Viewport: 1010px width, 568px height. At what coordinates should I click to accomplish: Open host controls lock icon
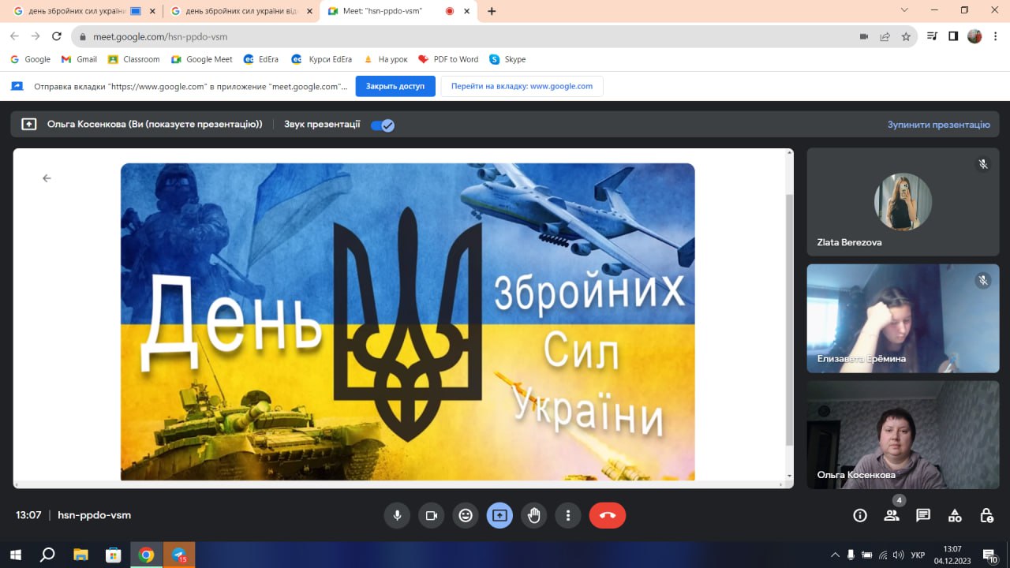pos(986,516)
